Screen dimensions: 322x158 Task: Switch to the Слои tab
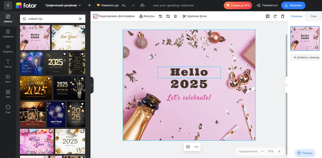click(x=313, y=16)
